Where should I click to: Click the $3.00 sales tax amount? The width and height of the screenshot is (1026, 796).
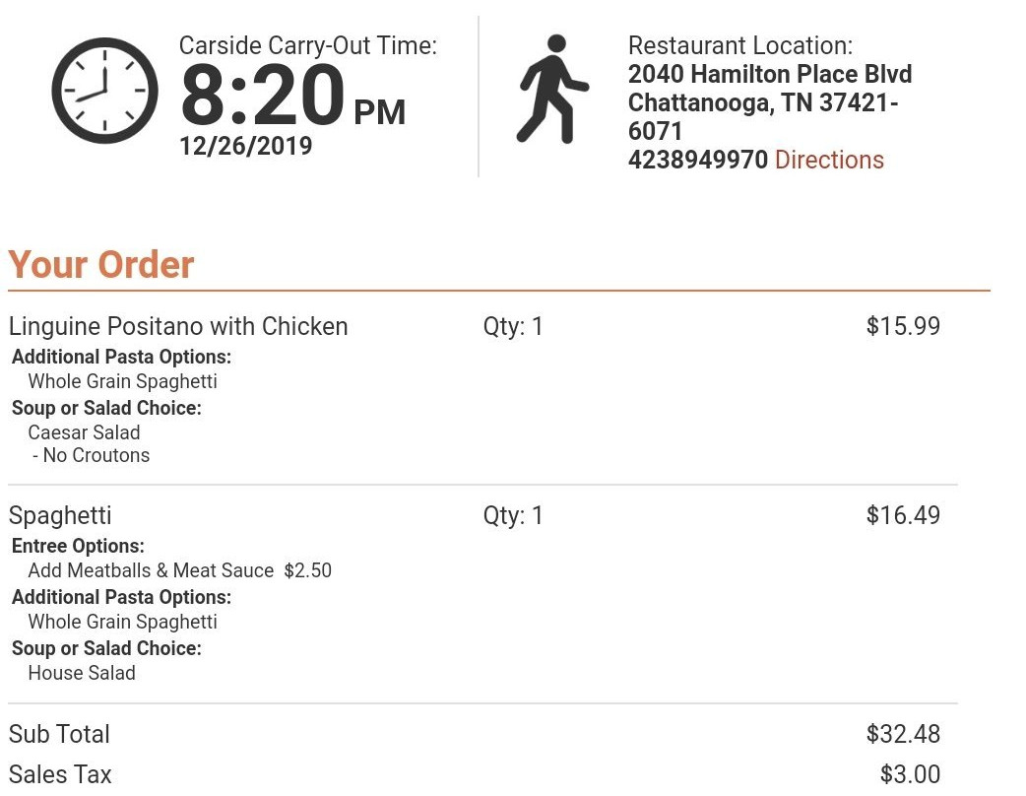[910, 774]
